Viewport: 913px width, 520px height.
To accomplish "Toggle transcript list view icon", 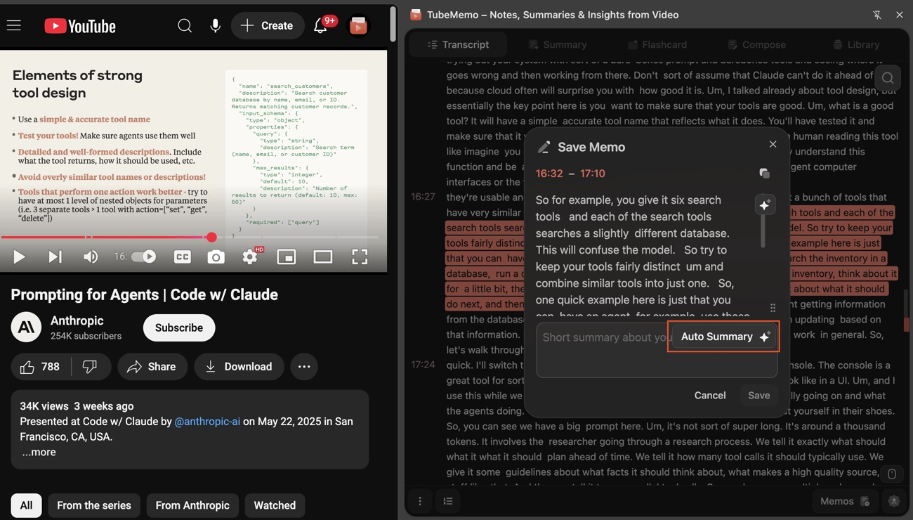I will [448, 501].
